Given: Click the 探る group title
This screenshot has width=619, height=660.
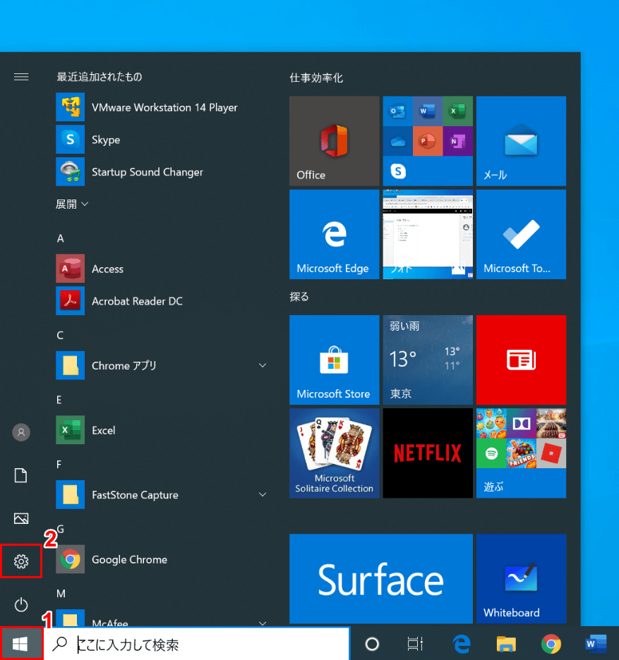Looking at the screenshot, I should tap(299, 297).
